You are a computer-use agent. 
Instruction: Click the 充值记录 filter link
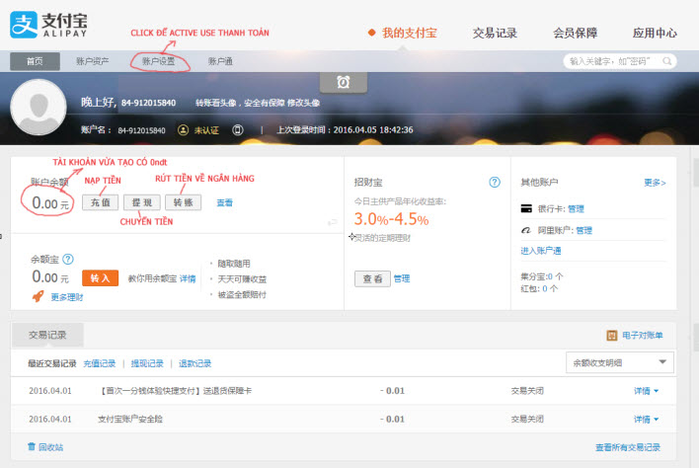click(x=100, y=363)
